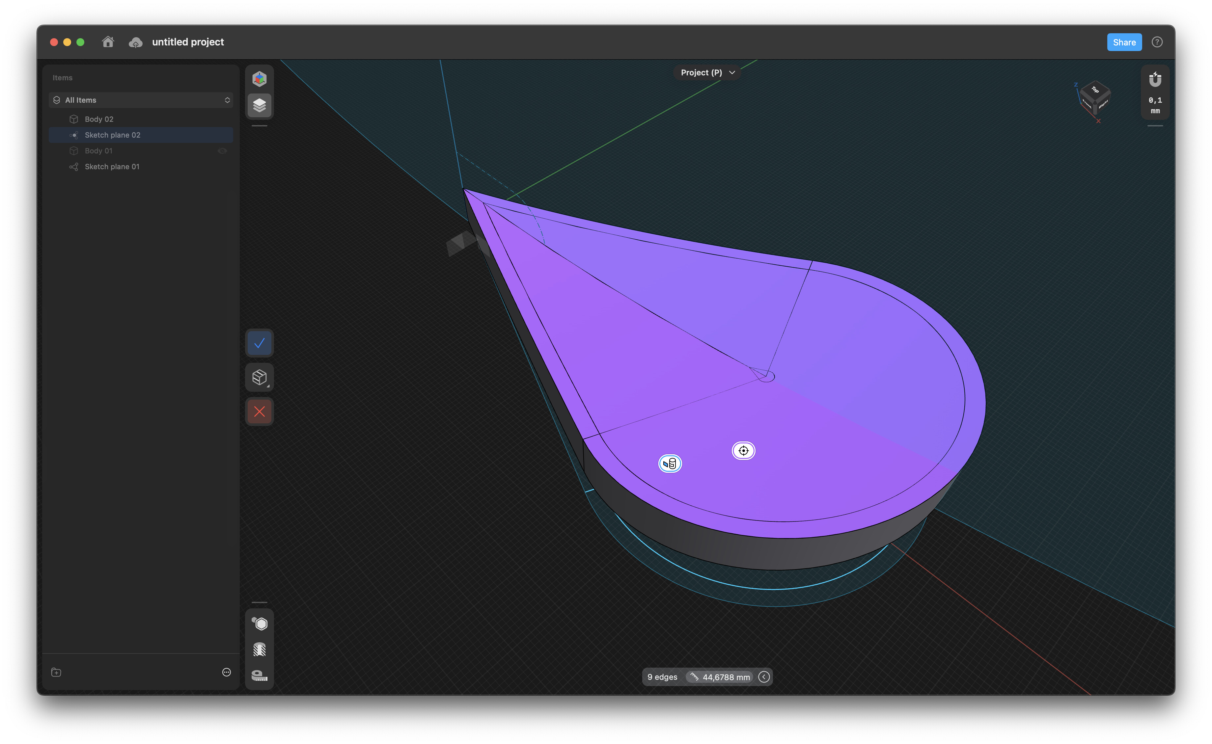Select the colored cube view icon
The height and width of the screenshot is (744, 1212).
pyautogui.click(x=260, y=79)
